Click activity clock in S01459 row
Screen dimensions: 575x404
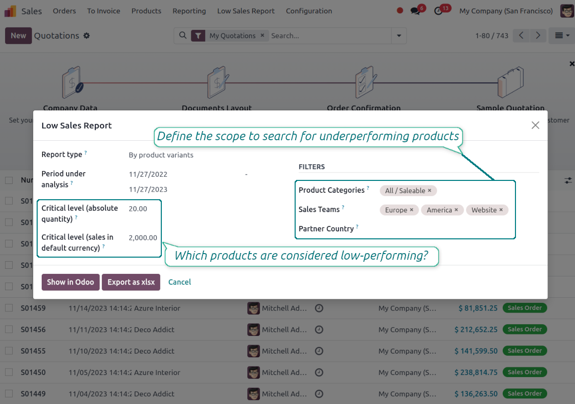[319, 308]
